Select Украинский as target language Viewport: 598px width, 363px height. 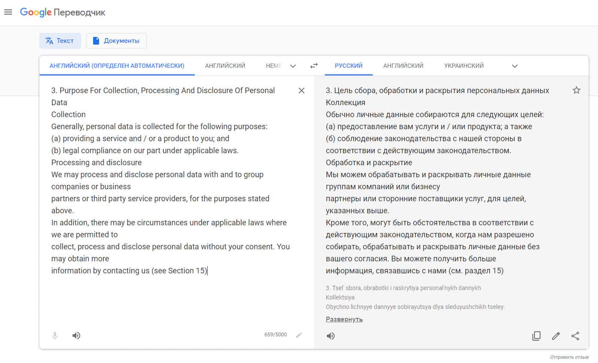464,66
